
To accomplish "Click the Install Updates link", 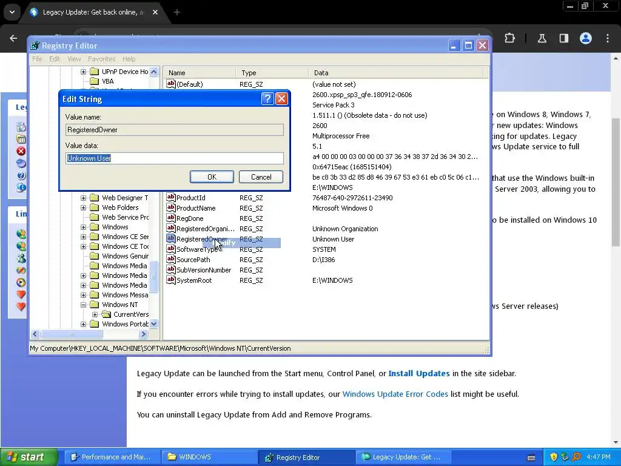I will coord(419,373).
